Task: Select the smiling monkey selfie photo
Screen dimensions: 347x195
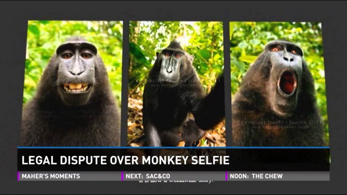Action: tap(72, 84)
